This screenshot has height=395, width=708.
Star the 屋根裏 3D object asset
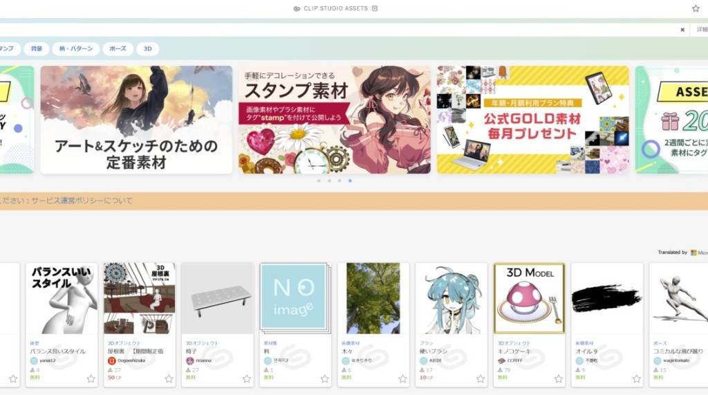pyautogui.click(x=169, y=378)
